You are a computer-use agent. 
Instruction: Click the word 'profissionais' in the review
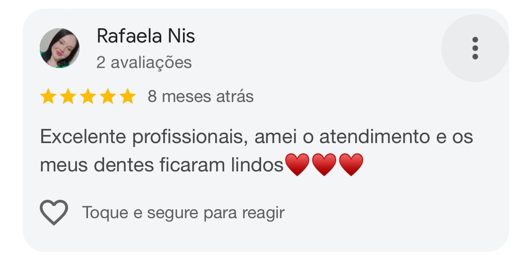tap(188, 137)
